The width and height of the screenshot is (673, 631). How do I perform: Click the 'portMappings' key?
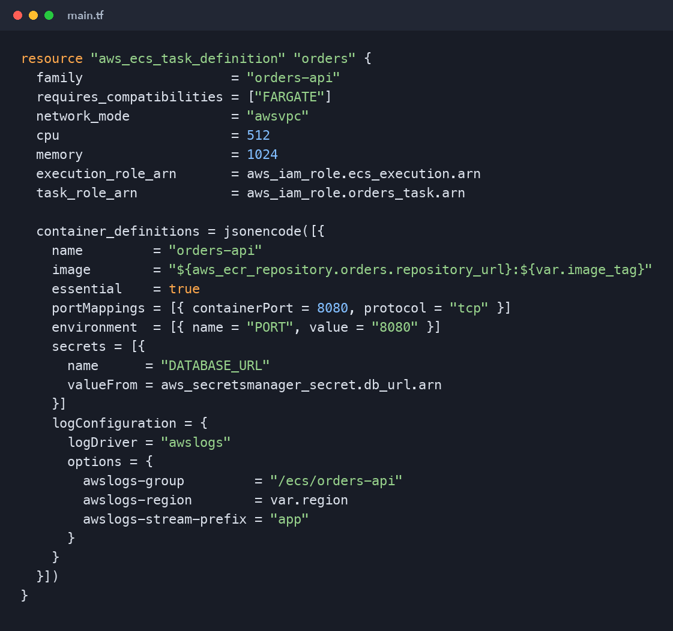[98, 308]
